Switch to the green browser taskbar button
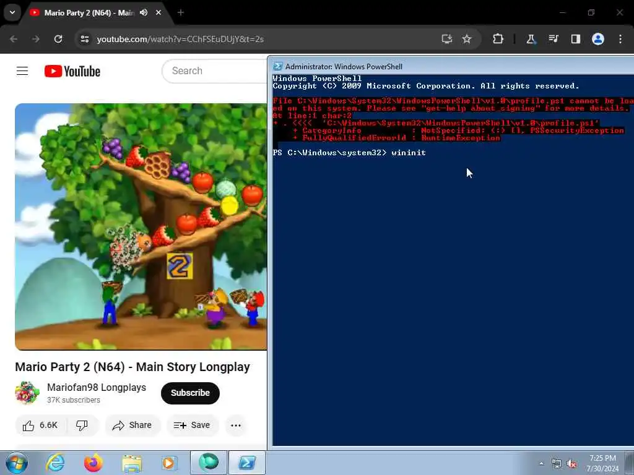The width and height of the screenshot is (634, 475). (209, 463)
